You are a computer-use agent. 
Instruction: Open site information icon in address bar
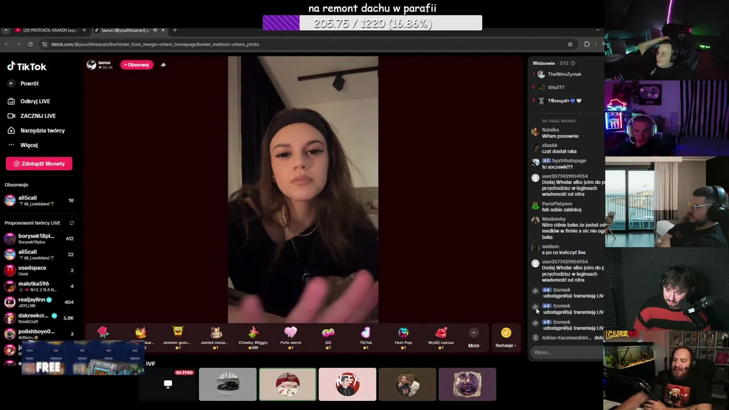click(x=44, y=44)
